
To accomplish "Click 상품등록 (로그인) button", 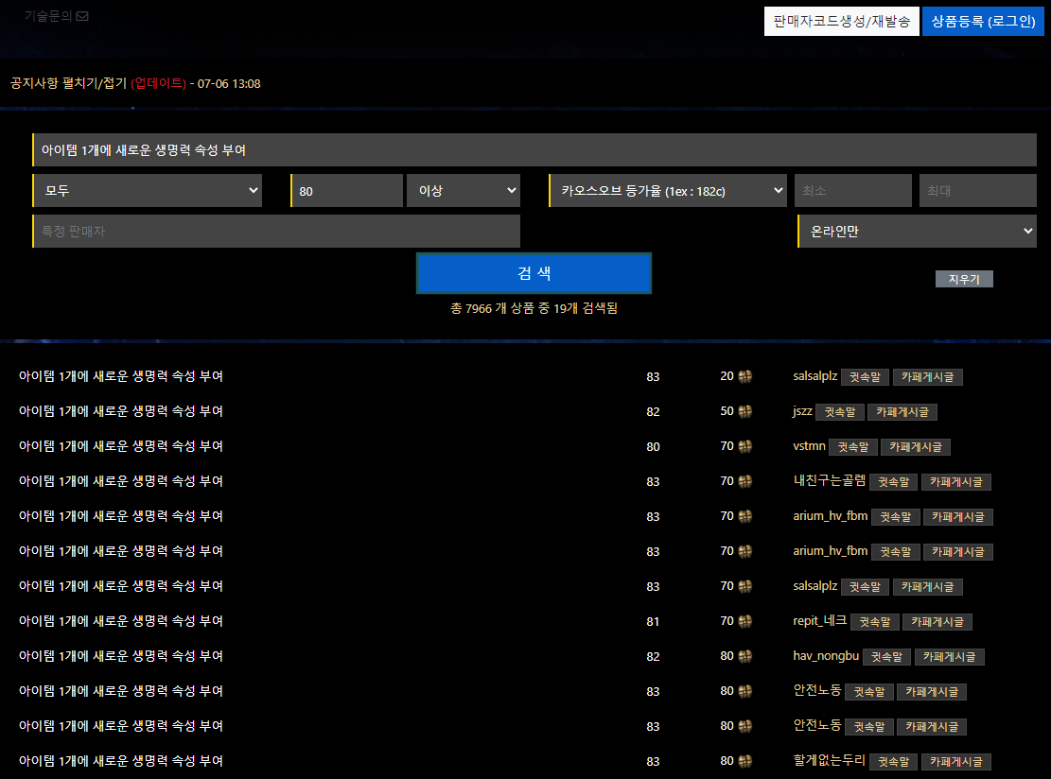I will (x=983, y=22).
